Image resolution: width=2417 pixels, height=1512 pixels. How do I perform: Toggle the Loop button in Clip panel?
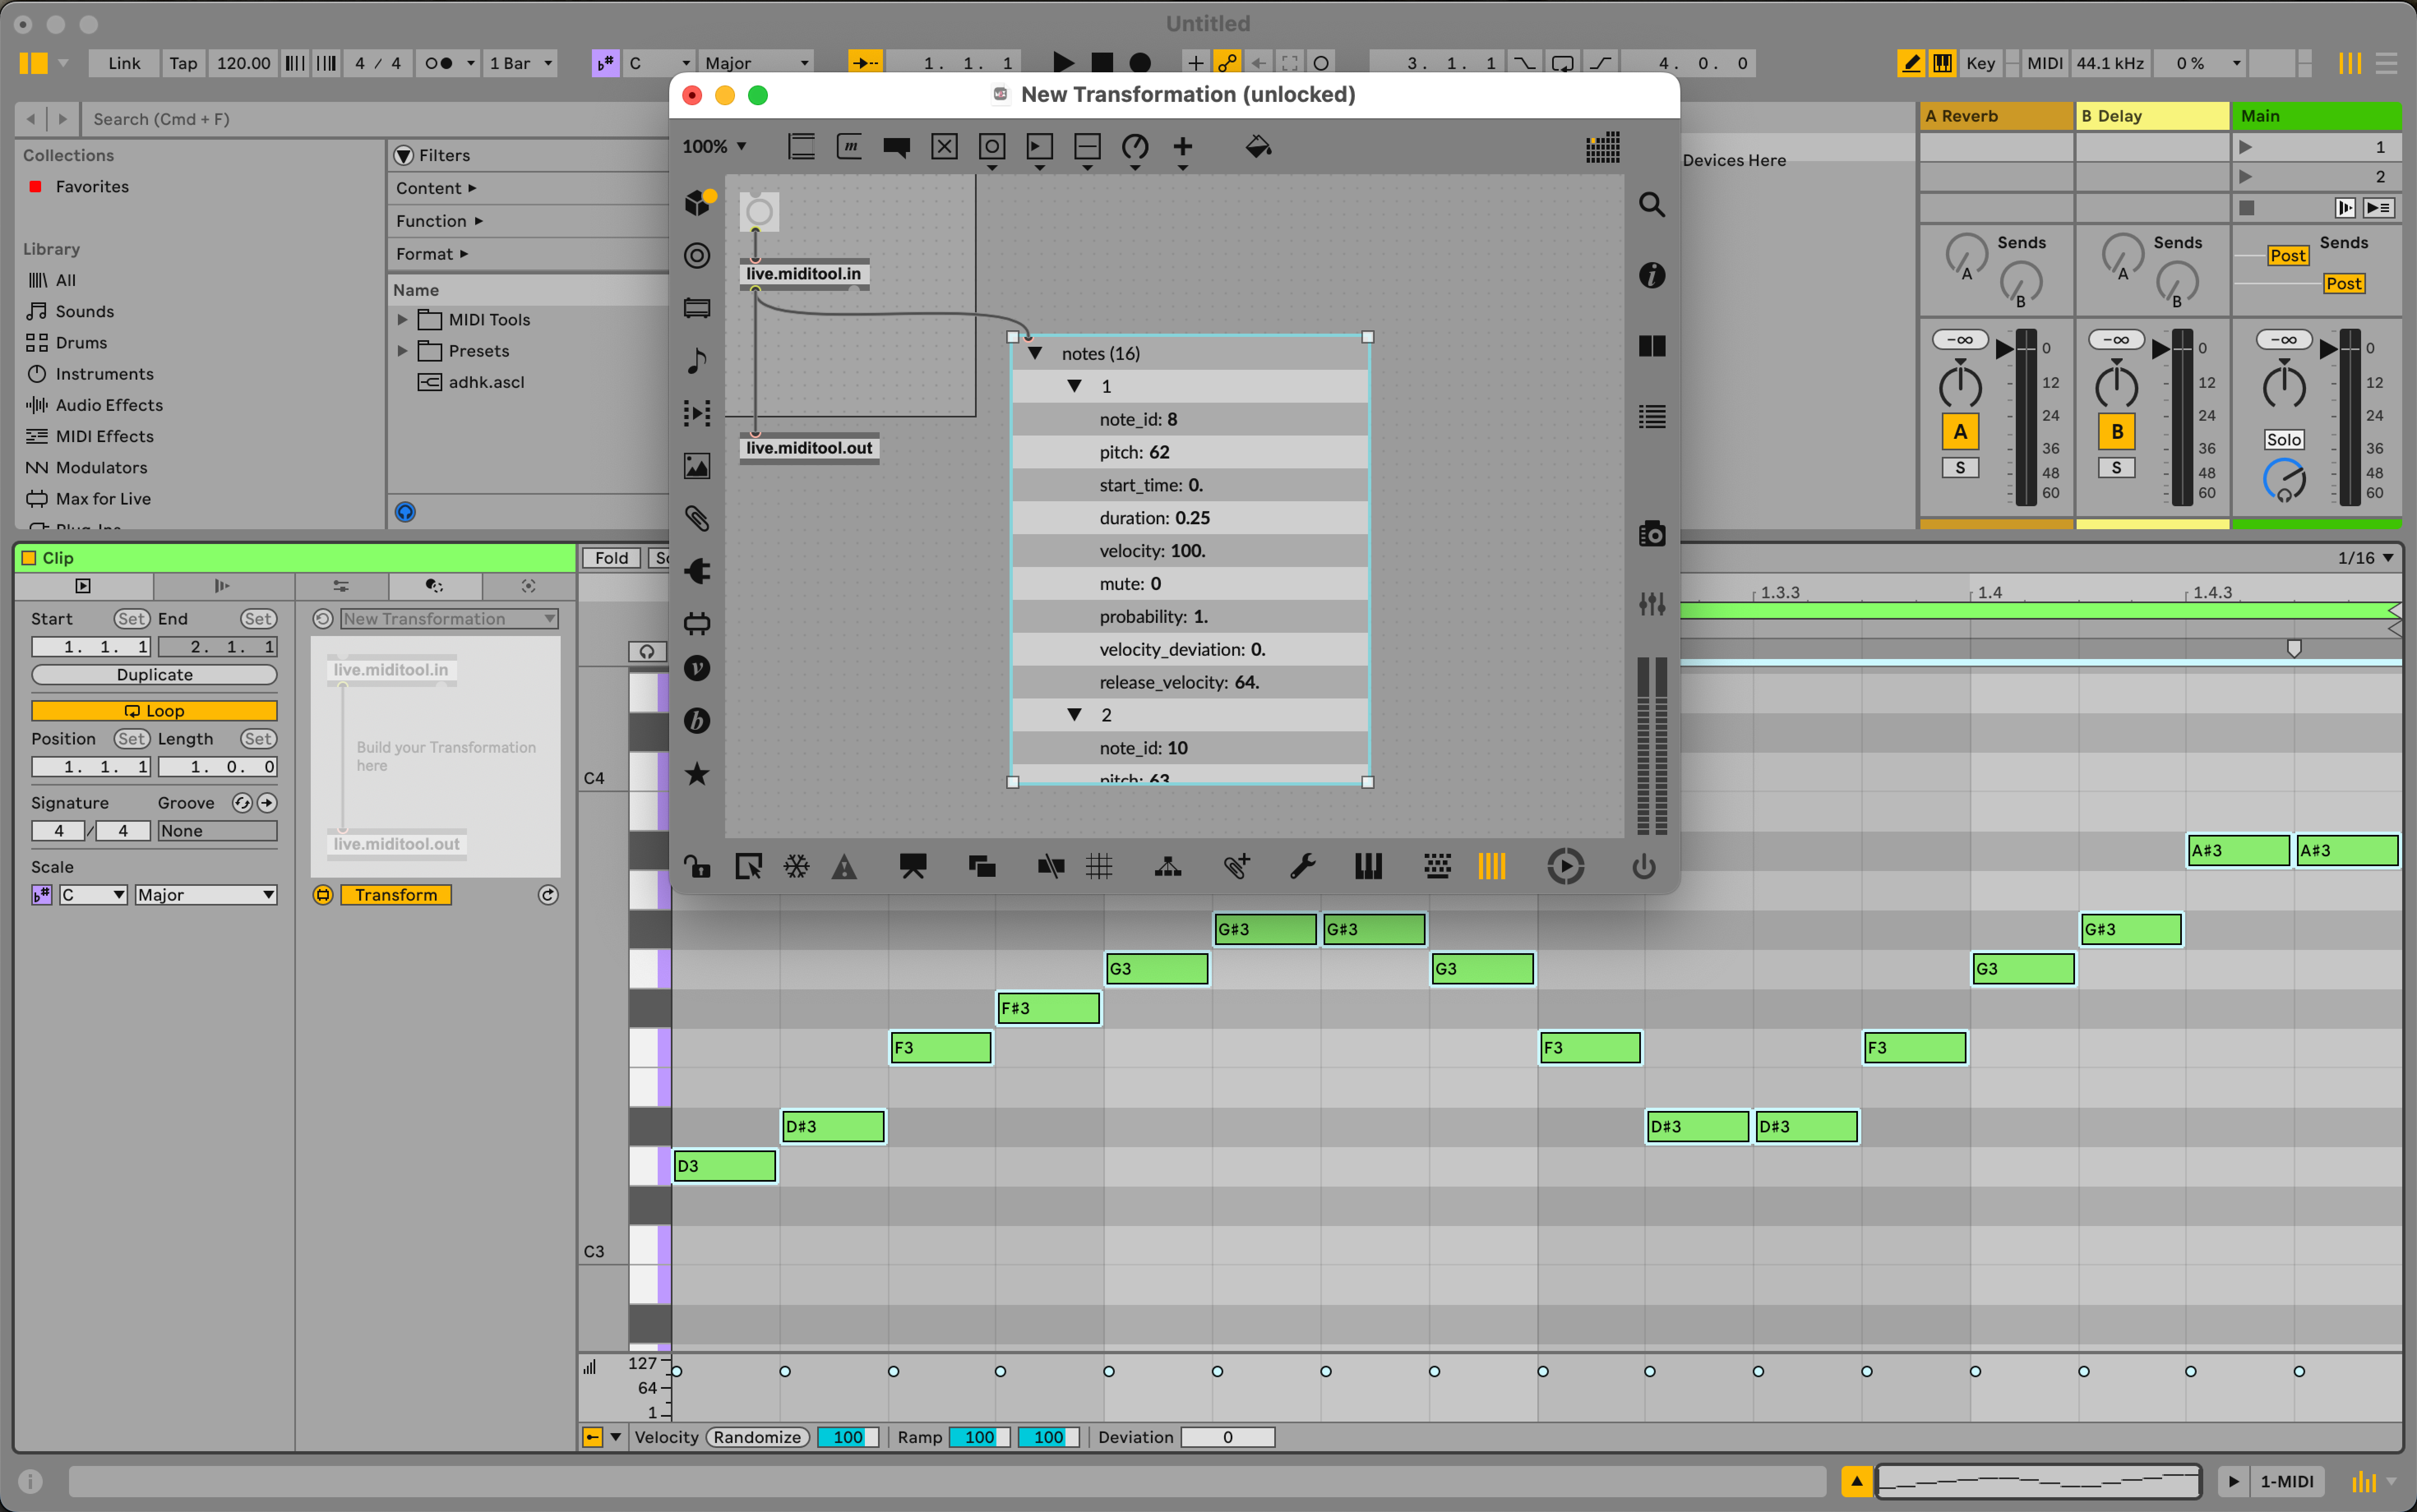[154, 711]
